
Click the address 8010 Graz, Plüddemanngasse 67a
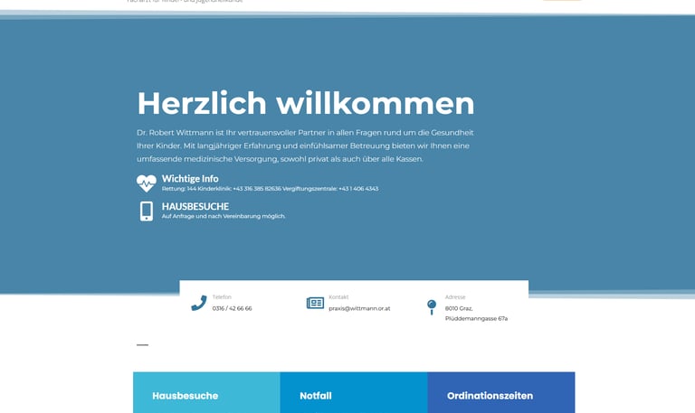476,314
